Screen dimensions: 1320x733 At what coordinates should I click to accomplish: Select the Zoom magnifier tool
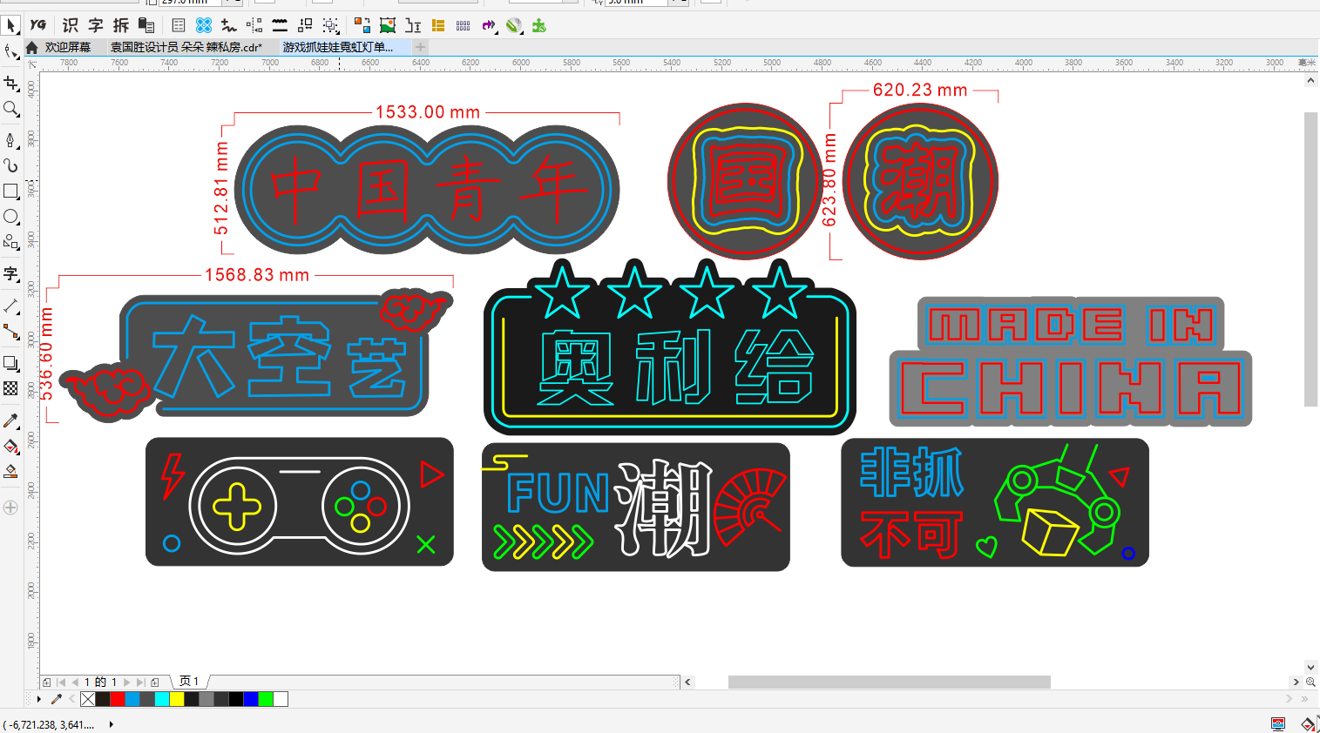[10, 108]
